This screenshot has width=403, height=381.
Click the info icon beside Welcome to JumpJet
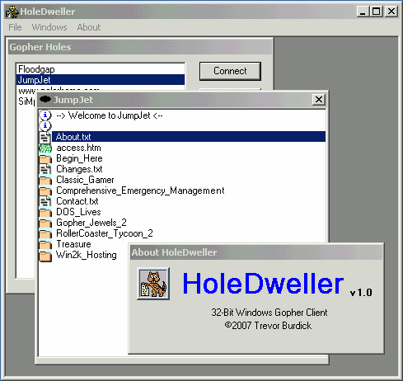pos(45,115)
